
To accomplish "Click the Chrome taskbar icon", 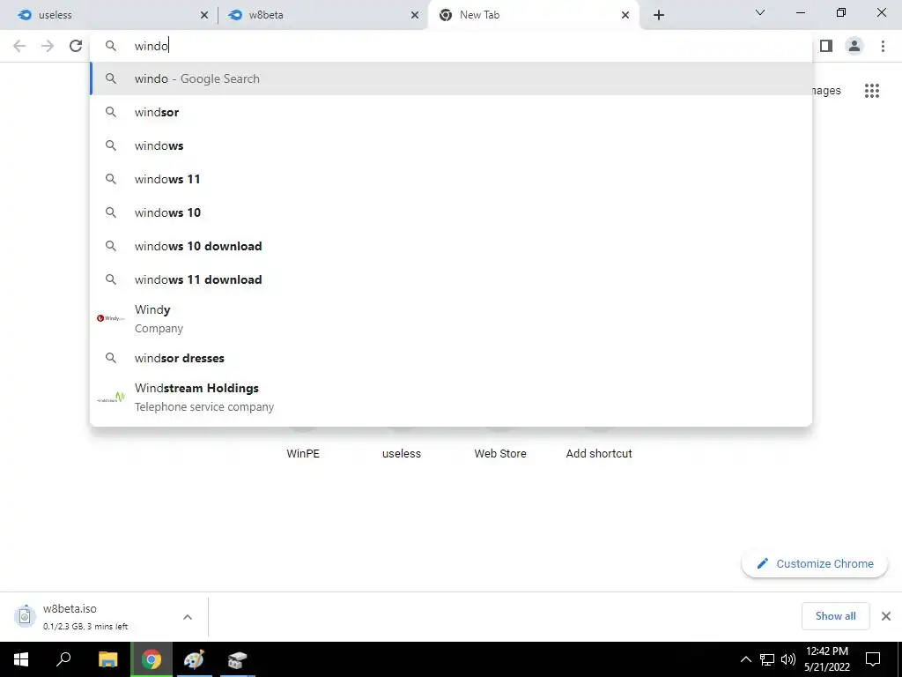I will click(x=152, y=659).
